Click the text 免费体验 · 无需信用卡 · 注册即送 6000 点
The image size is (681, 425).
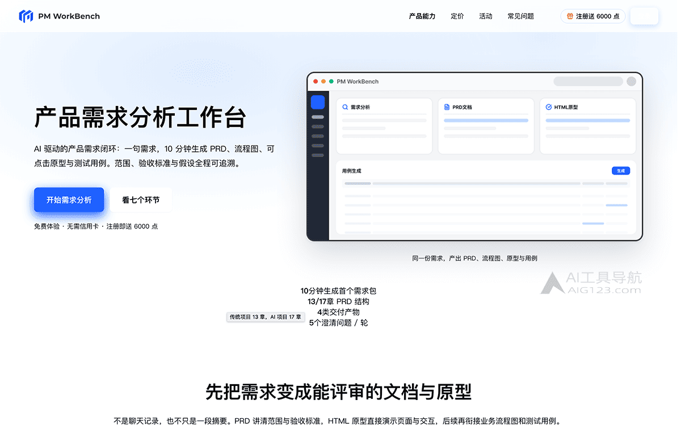click(96, 226)
